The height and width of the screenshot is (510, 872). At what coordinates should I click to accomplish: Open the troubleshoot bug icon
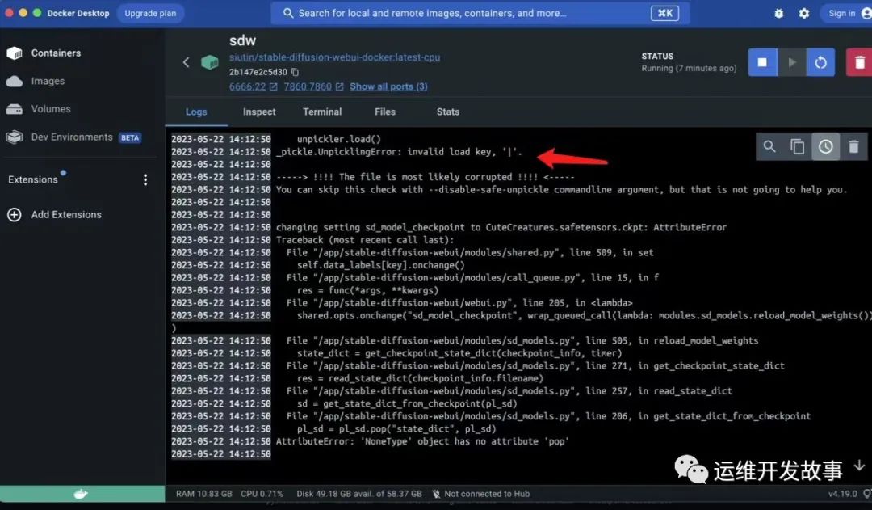click(778, 14)
